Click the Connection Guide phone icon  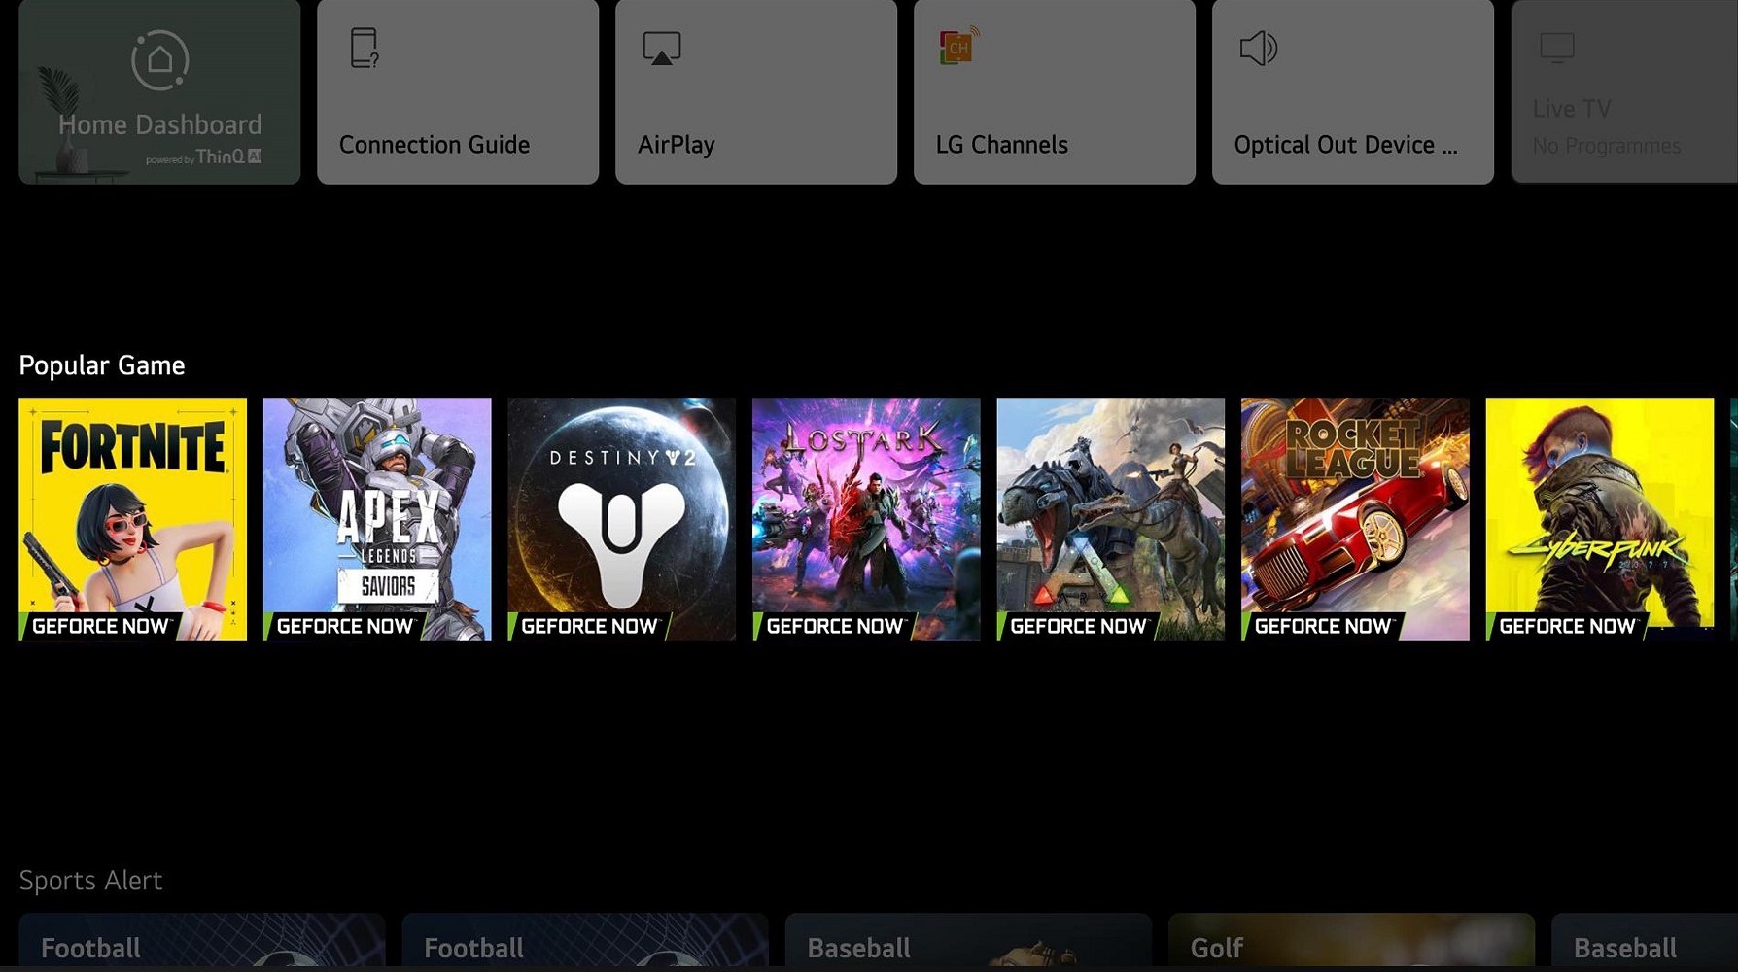[x=365, y=48]
